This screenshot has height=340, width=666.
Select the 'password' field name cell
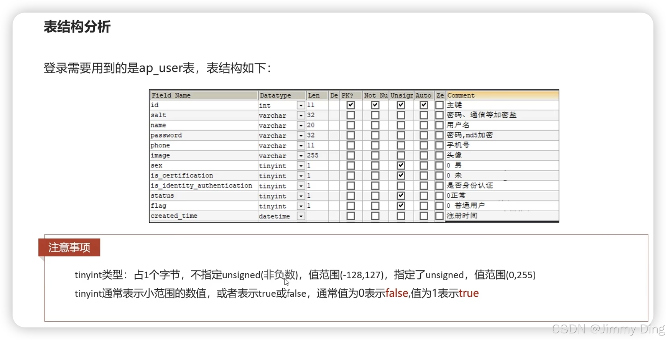[x=204, y=135]
